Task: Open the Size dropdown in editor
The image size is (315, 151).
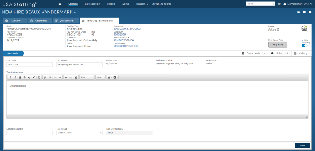Action: [x=100, y=77]
